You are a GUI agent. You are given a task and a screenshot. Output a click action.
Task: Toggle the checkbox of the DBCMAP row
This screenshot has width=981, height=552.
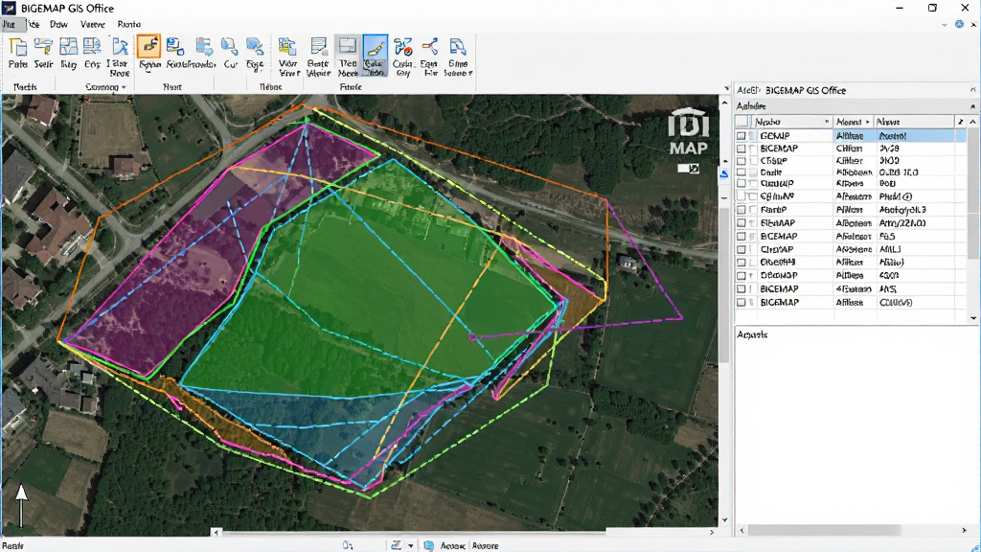point(741,275)
